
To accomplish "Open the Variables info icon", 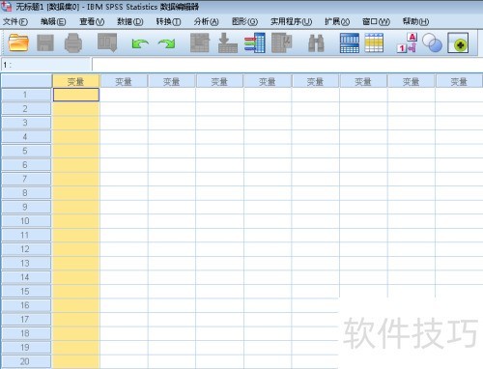I will tap(255, 43).
